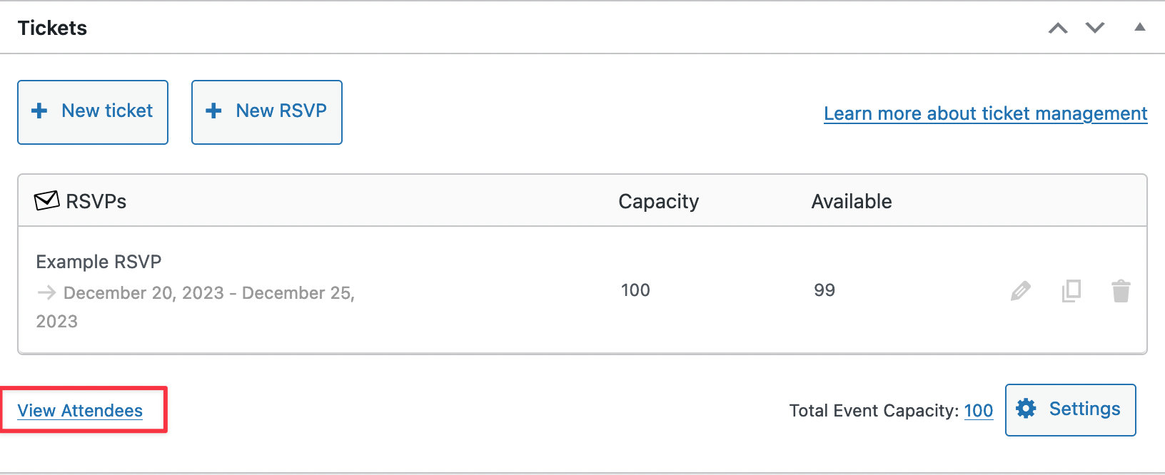Add a New RSVP

(267, 112)
